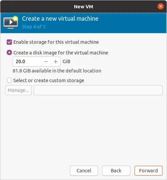Viewport: 167px width, 180px height.
Task: Open the Manage... storage button
Action: point(18,90)
